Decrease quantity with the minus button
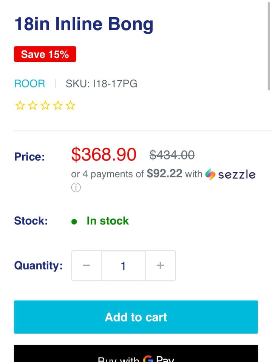The image size is (272, 362). 87,266
